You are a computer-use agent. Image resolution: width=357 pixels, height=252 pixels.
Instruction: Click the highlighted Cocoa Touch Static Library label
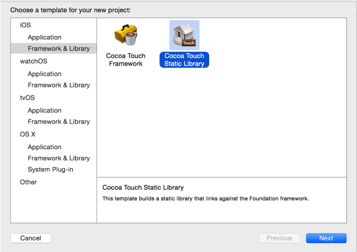(x=184, y=60)
